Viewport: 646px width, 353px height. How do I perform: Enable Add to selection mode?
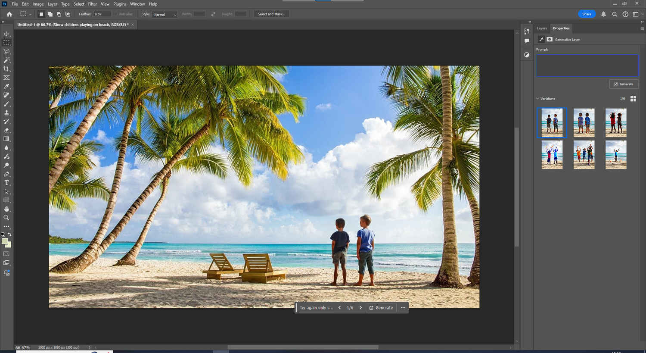[50, 14]
